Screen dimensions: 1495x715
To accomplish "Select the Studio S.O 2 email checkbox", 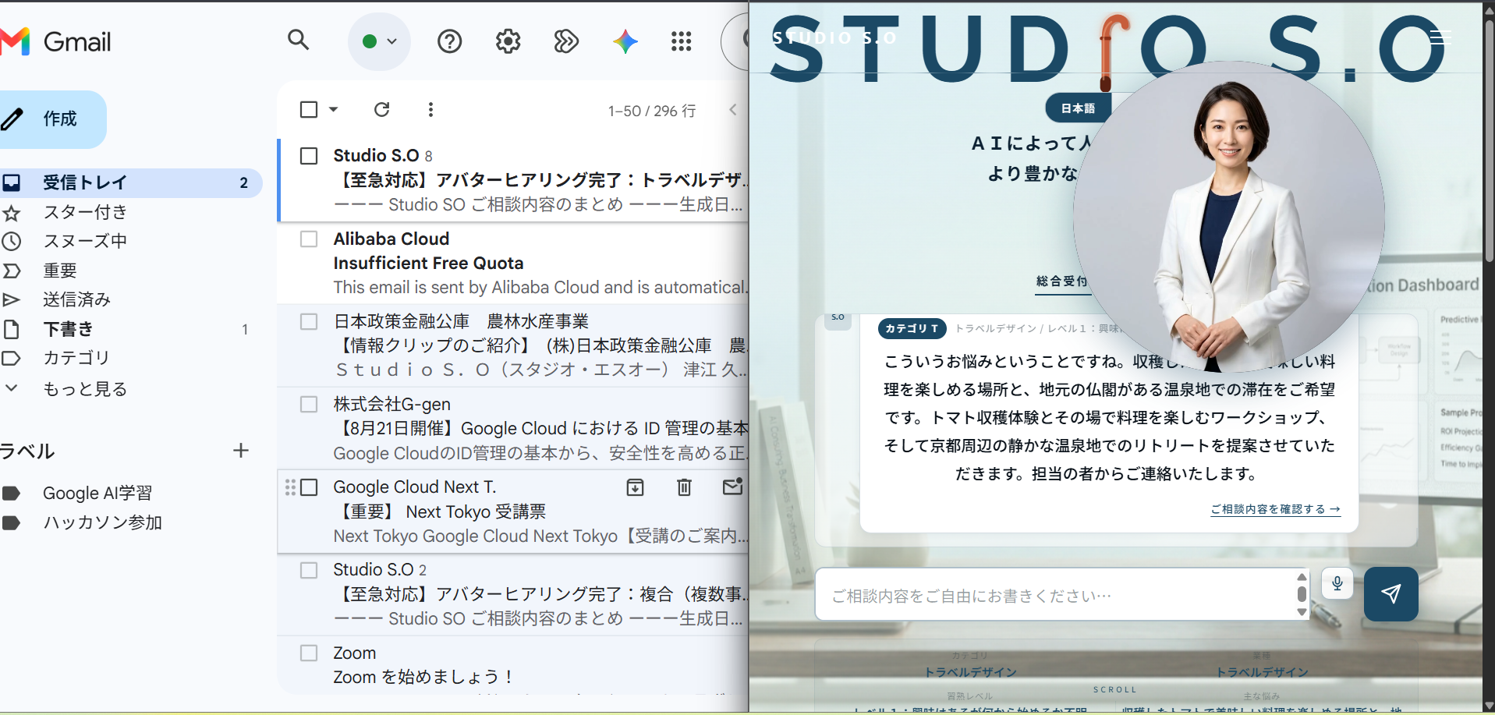I will (x=309, y=570).
